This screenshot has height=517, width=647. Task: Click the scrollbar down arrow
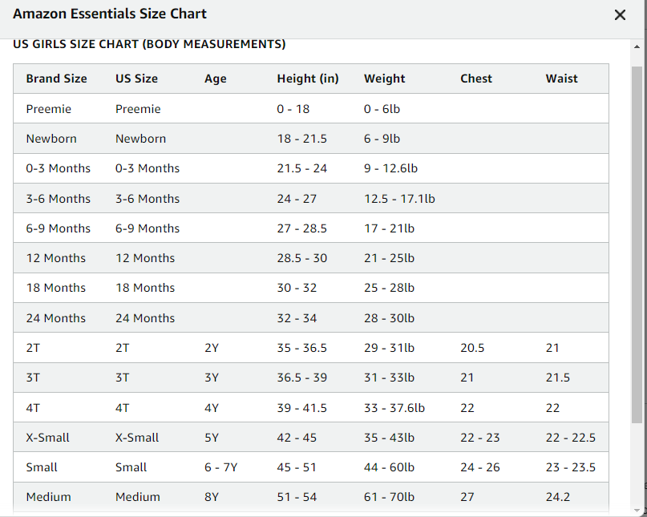coord(637,511)
